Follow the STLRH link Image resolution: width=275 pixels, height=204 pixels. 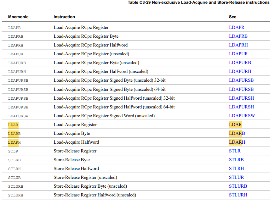[x=237, y=168]
